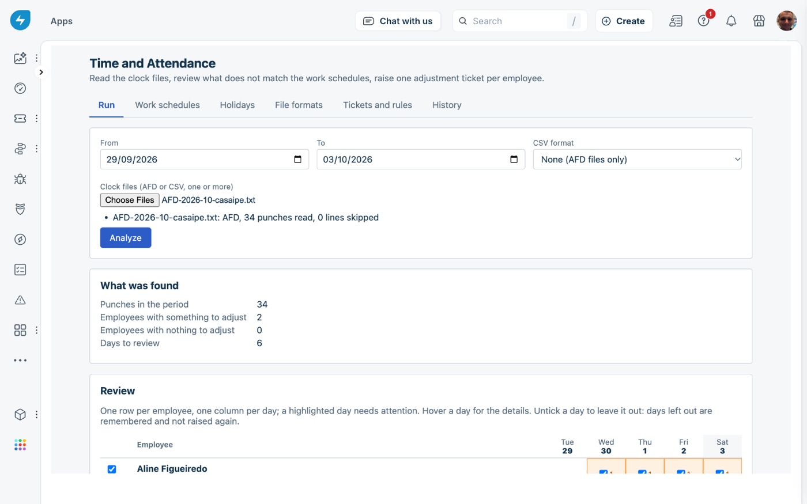Click the Chat with us button
The image size is (807, 504).
click(398, 21)
